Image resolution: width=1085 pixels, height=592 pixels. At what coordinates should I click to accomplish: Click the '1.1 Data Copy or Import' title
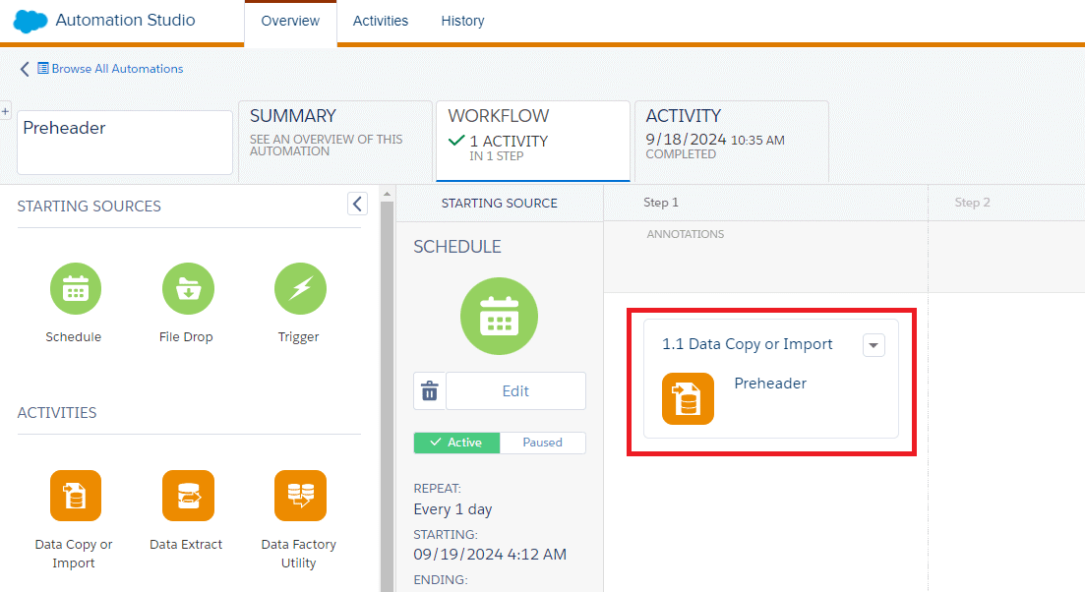(x=748, y=344)
